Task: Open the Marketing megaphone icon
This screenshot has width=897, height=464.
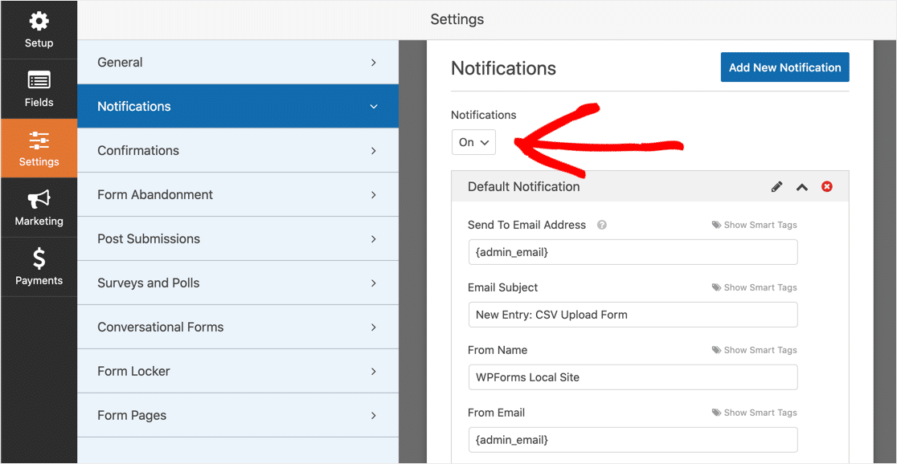Action: coord(39,200)
